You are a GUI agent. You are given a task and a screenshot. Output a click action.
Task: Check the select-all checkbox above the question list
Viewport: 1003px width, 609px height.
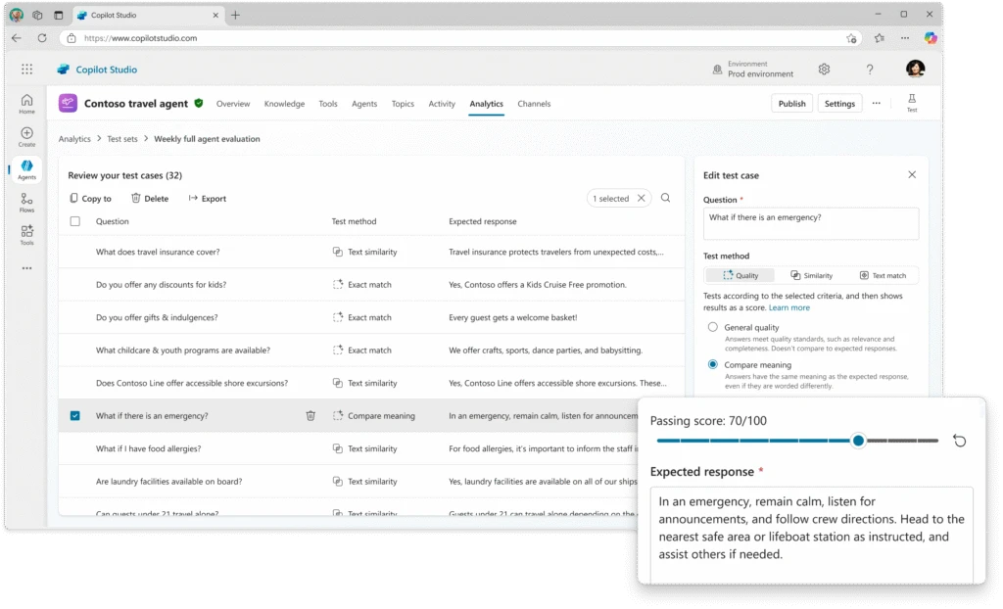75,221
